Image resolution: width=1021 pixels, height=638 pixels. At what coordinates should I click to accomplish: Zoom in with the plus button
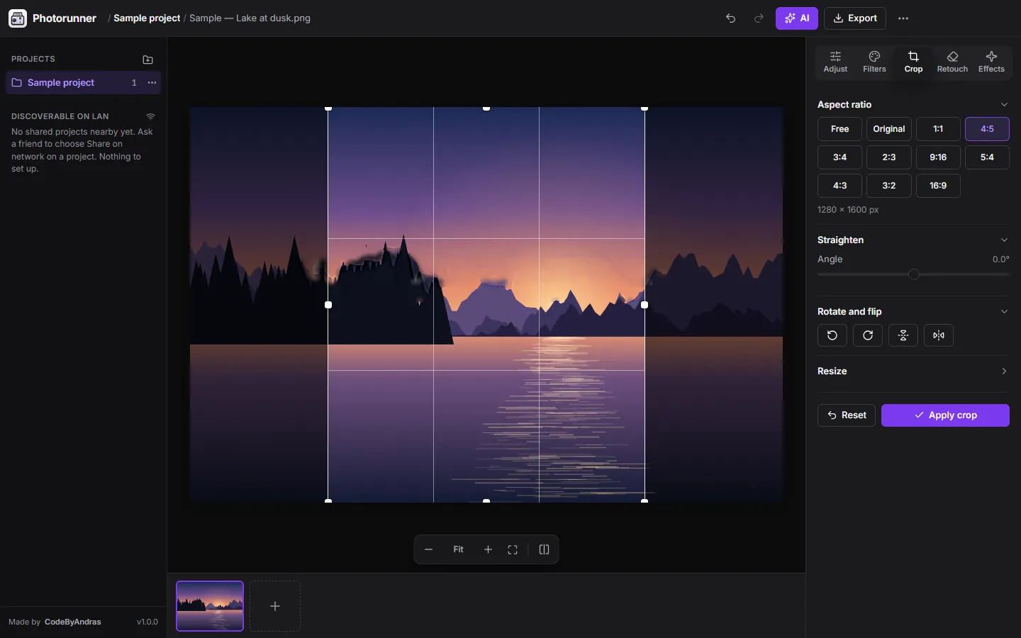point(488,549)
